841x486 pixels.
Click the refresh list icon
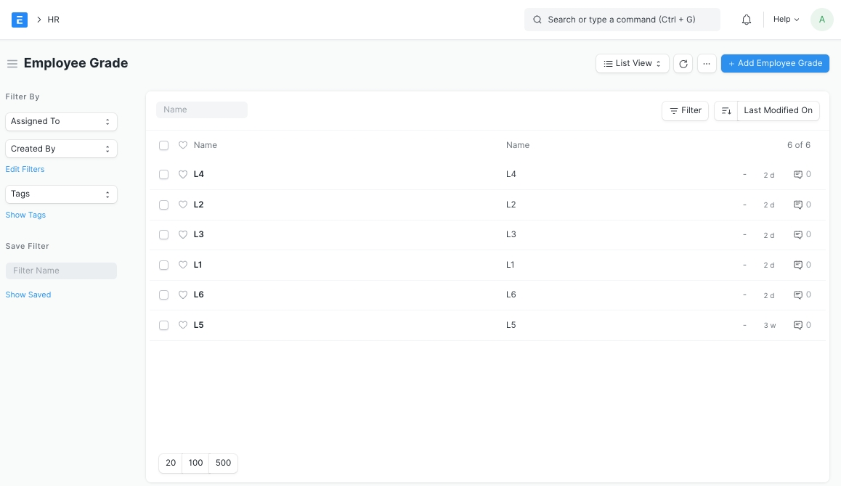click(x=683, y=64)
